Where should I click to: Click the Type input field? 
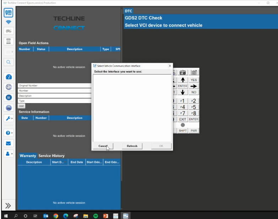(55, 101)
